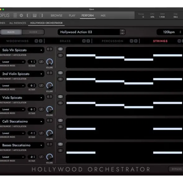183x183 pixels.
Task: Mute the Woodwinds section
Action: (x=36, y=41)
